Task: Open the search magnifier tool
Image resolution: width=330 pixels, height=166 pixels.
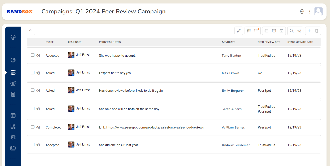Action: [x=291, y=31]
